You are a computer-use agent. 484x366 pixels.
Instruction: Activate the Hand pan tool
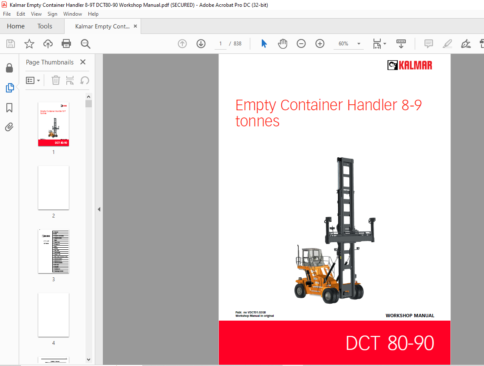click(x=283, y=44)
